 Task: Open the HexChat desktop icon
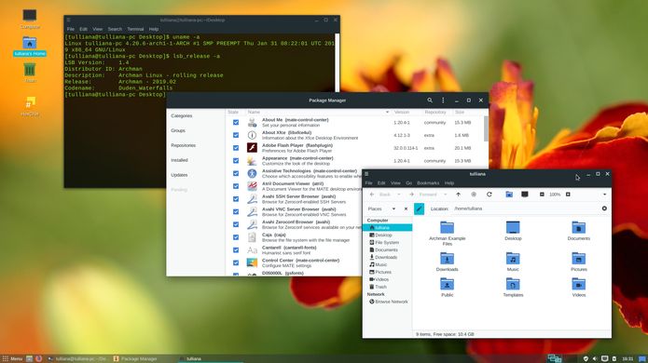click(30, 101)
